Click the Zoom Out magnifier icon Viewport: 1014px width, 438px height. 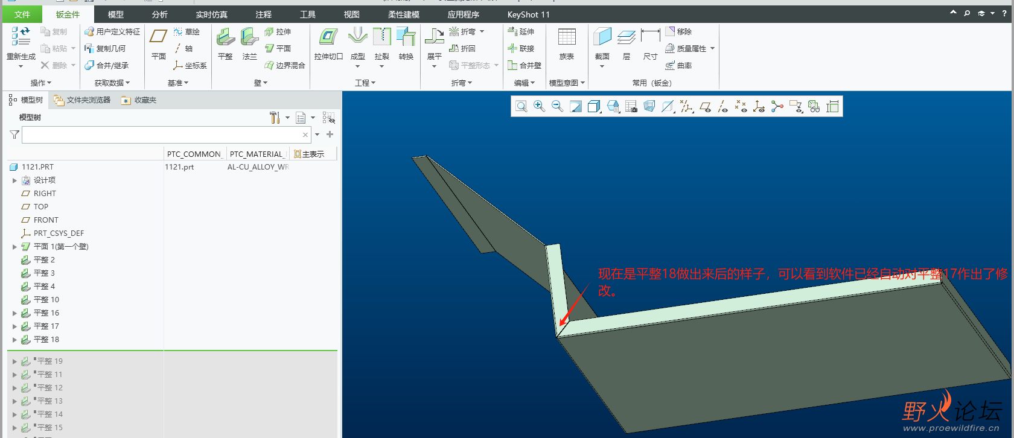coord(558,107)
